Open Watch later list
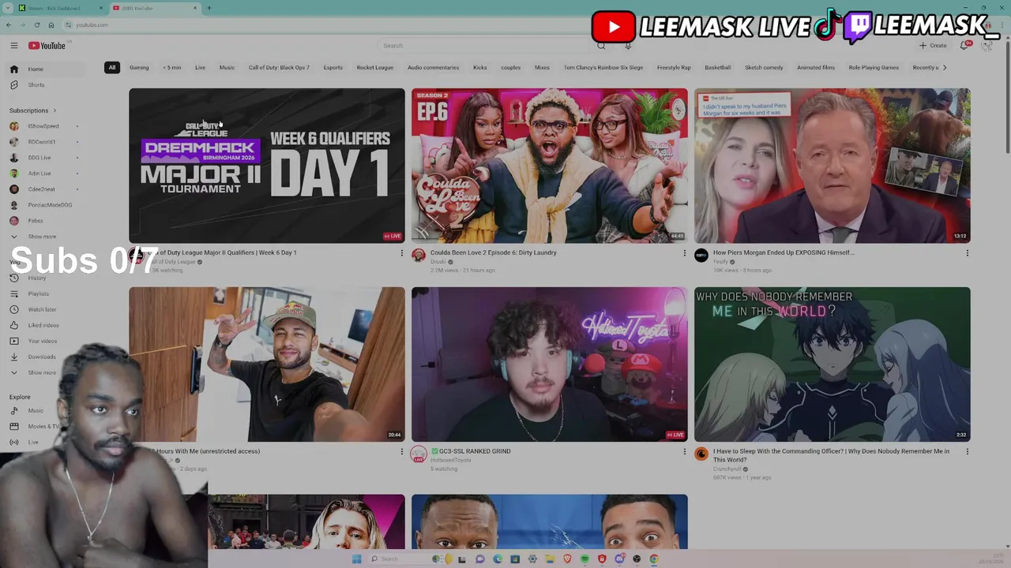1011x568 pixels. (47, 309)
